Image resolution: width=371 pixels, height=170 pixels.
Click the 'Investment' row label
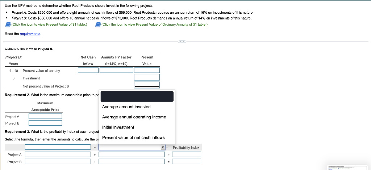31,78
